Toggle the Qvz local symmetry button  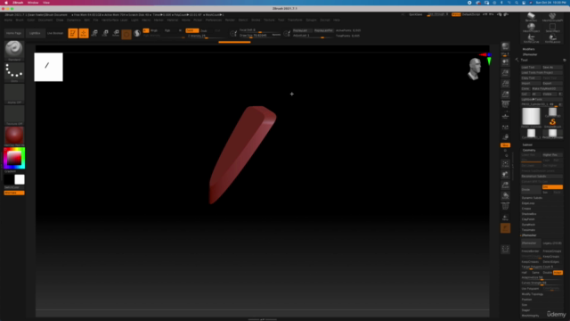click(505, 144)
